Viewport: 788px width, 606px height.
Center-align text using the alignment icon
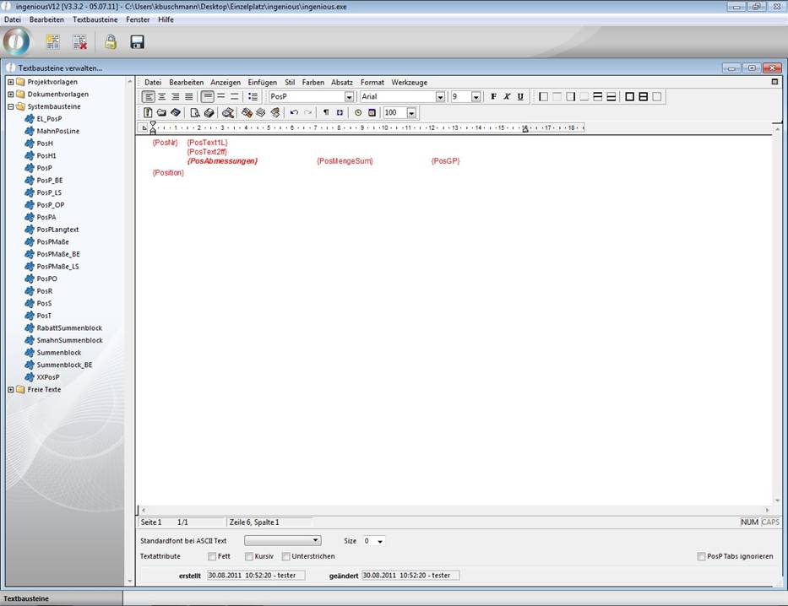tap(162, 97)
